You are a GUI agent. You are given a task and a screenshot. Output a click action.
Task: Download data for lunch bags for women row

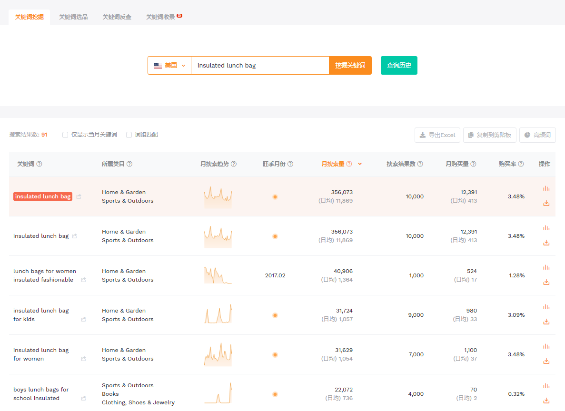pyautogui.click(x=546, y=282)
